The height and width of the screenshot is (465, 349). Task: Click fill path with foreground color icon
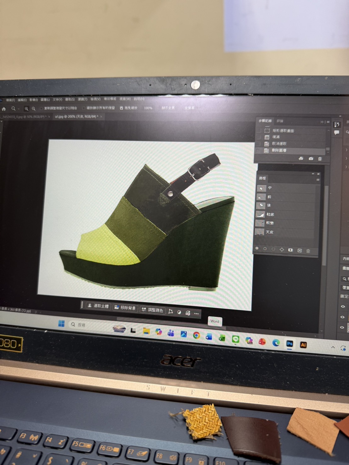click(x=257, y=248)
